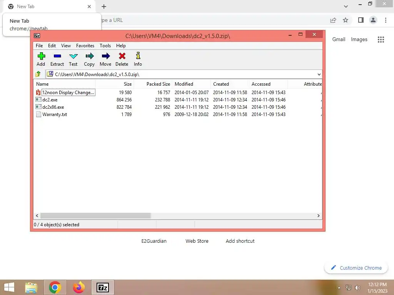Viewport: 394px width, 295px height.
Task: Click the scrollbar right arrow
Action: click(x=318, y=216)
